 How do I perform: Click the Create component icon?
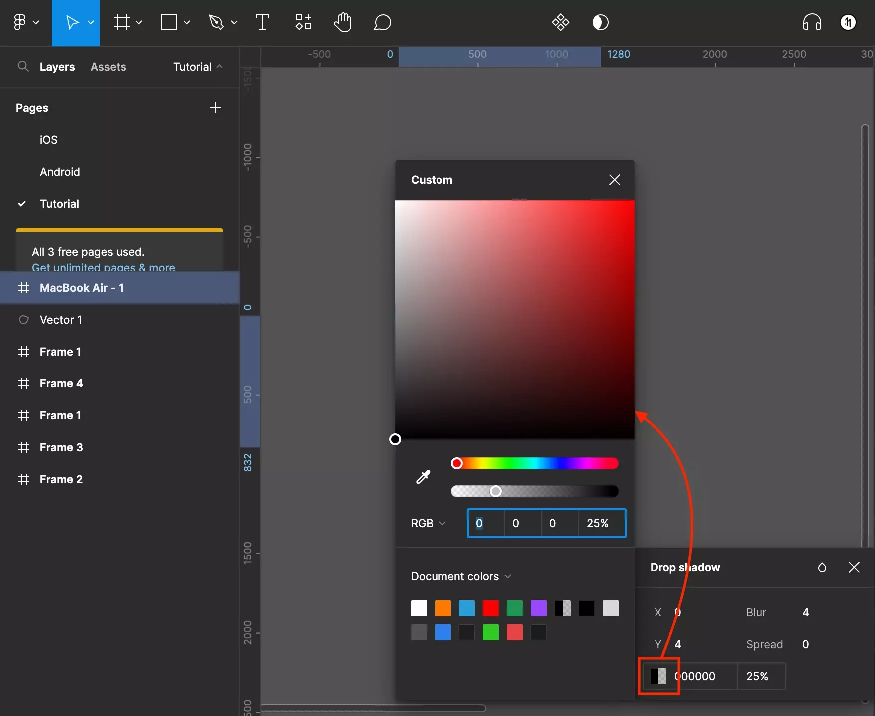coord(561,22)
